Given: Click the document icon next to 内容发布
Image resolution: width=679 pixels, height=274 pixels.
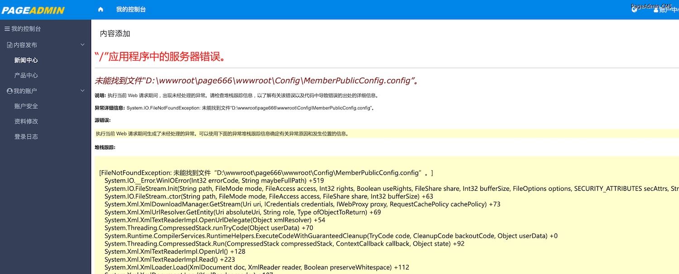Looking at the screenshot, I should (x=10, y=45).
